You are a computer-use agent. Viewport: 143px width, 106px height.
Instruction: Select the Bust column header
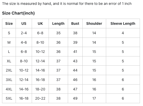coord(75,23)
